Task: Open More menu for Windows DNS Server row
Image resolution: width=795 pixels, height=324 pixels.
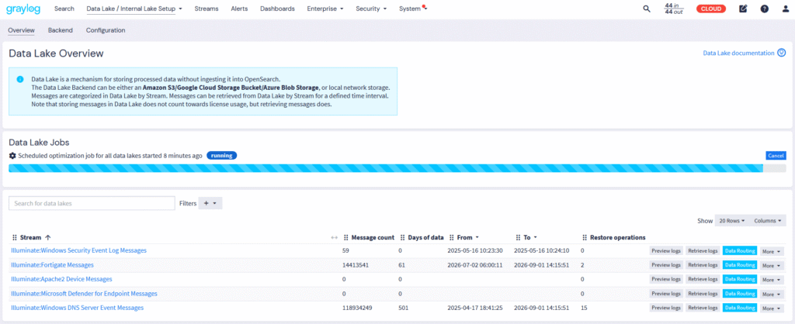Action: (x=772, y=308)
